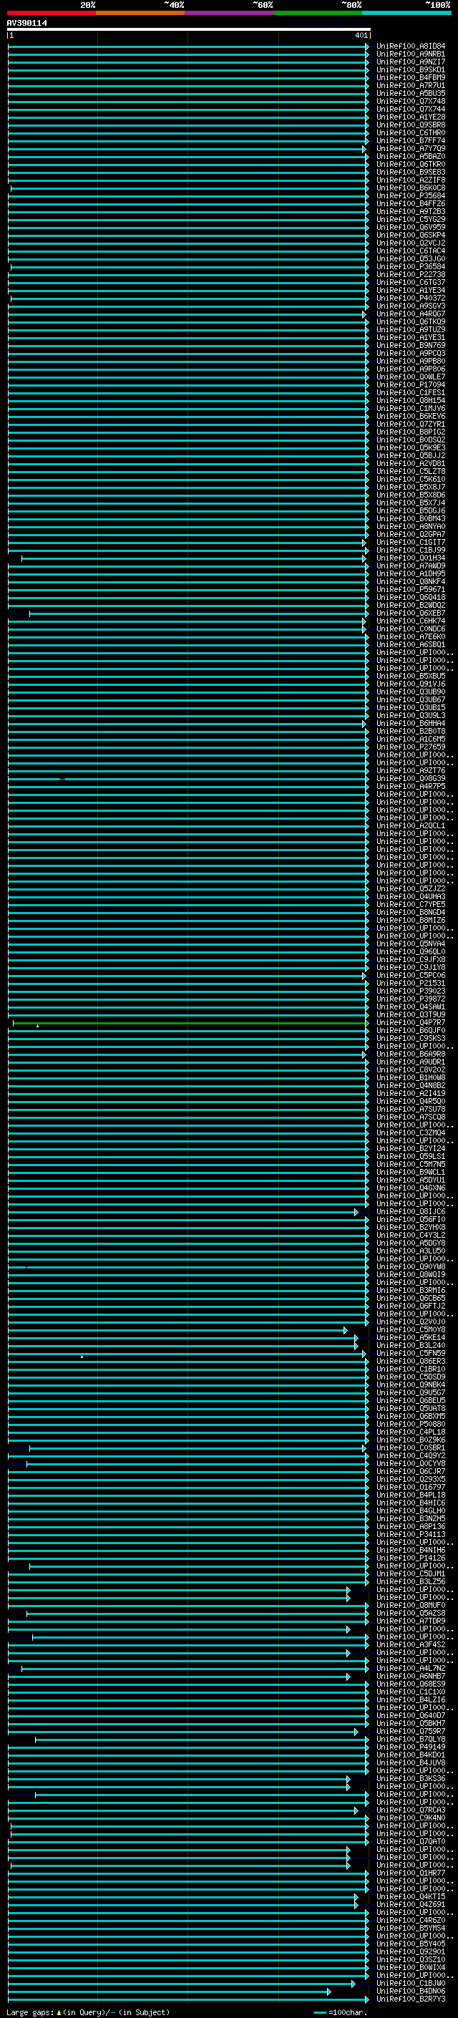The height and width of the screenshot is (2018, 458).
Task: Click the white query bar below AV390114
Action: point(189,29)
